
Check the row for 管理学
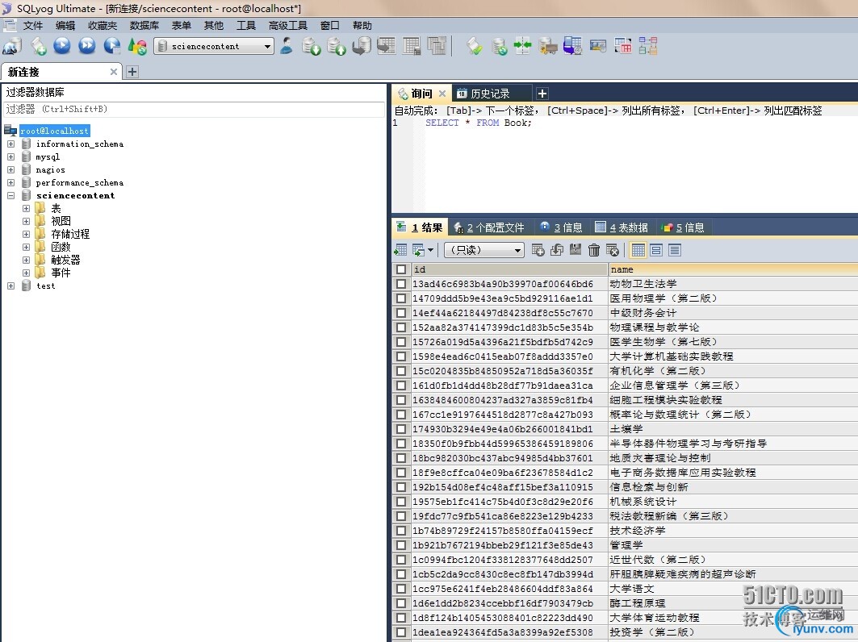[x=401, y=545]
